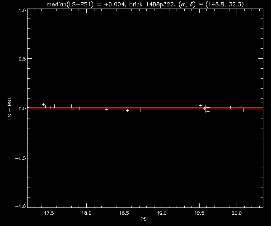Click y-axis tick label 1.0
271x226 pixels.
(x=22, y=10)
